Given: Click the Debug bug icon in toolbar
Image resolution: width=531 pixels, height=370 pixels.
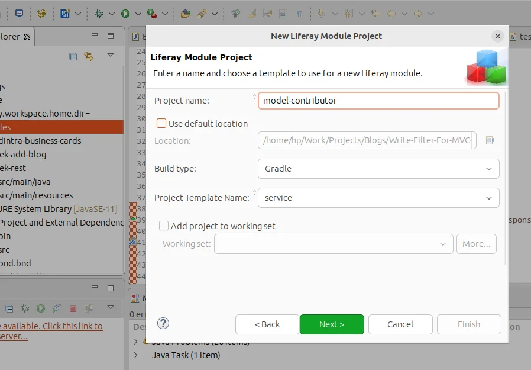Looking at the screenshot, I should [99, 13].
